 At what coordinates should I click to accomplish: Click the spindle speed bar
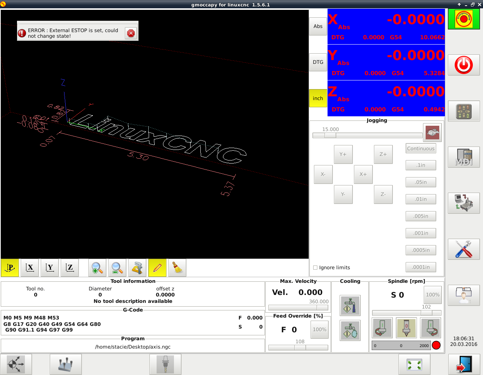point(401,346)
